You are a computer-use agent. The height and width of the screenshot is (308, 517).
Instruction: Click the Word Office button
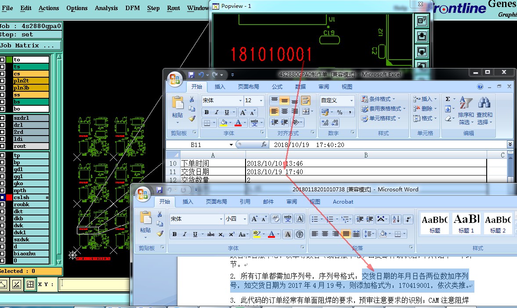point(143,194)
